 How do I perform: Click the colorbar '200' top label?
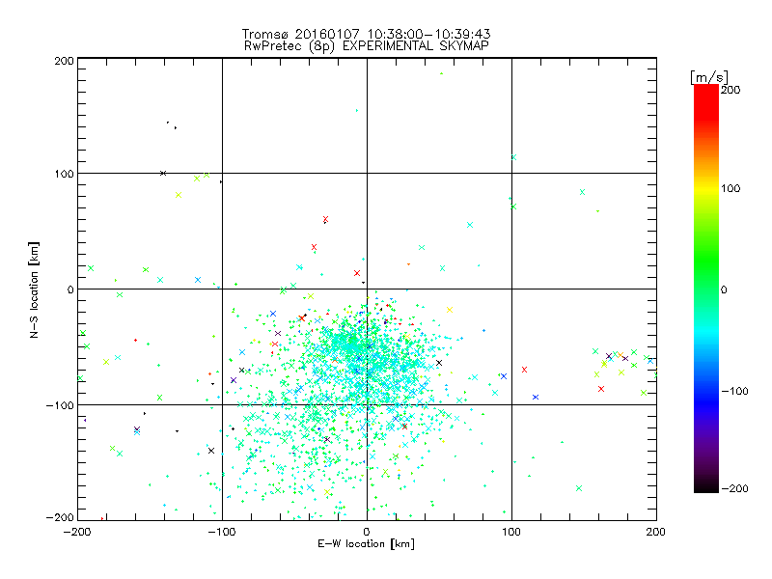[x=731, y=90]
